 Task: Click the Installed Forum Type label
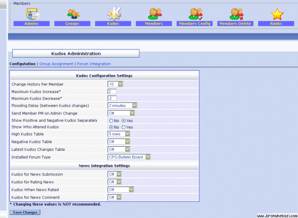(31, 157)
